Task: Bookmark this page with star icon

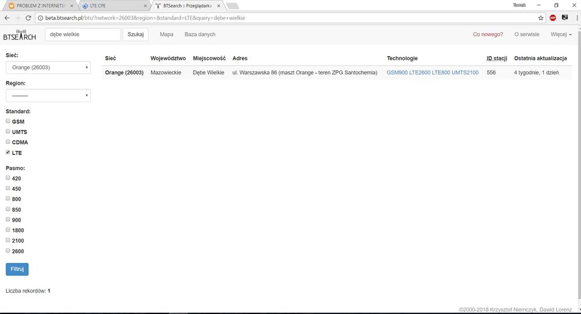Action: click(540, 18)
